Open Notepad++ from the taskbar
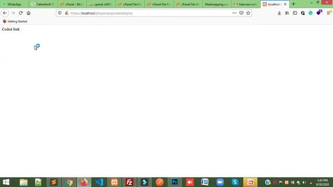Viewport: 333px width, 187px height. [x=38, y=182]
